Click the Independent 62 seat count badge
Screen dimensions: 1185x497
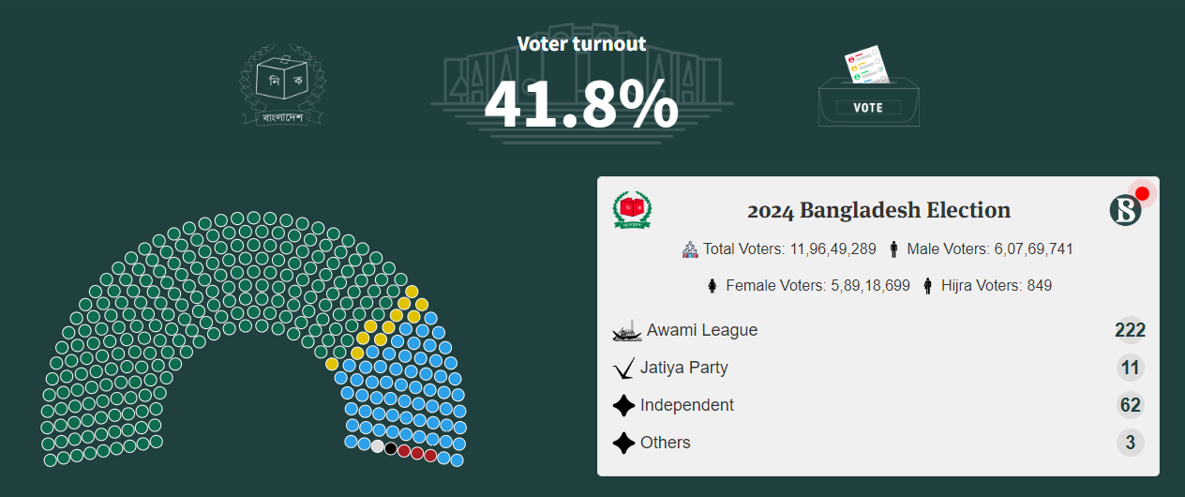click(x=1130, y=405)
